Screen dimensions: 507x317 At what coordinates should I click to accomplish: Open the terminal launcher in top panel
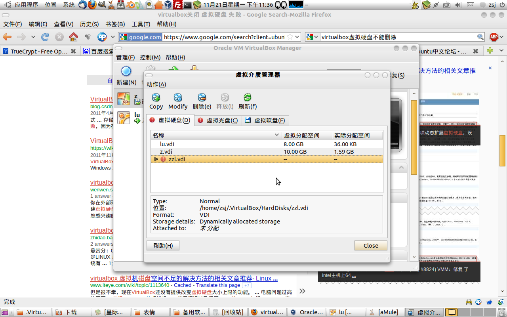pyautogui.click(x=187, y=5)
